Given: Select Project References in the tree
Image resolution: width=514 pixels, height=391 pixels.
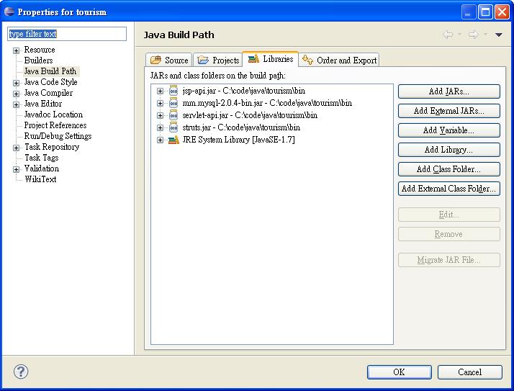Looking at the screenshot, I should click(55, 125).
